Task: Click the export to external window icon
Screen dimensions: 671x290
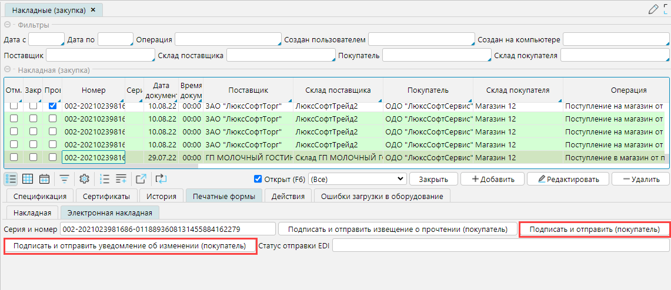Action: pos(141,179)
